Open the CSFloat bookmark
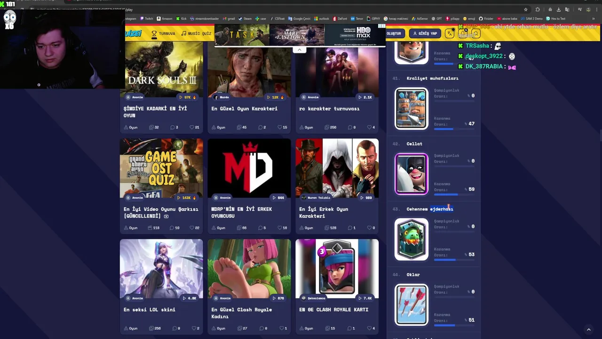The image size is (602, 339). [x=277, y=19]
